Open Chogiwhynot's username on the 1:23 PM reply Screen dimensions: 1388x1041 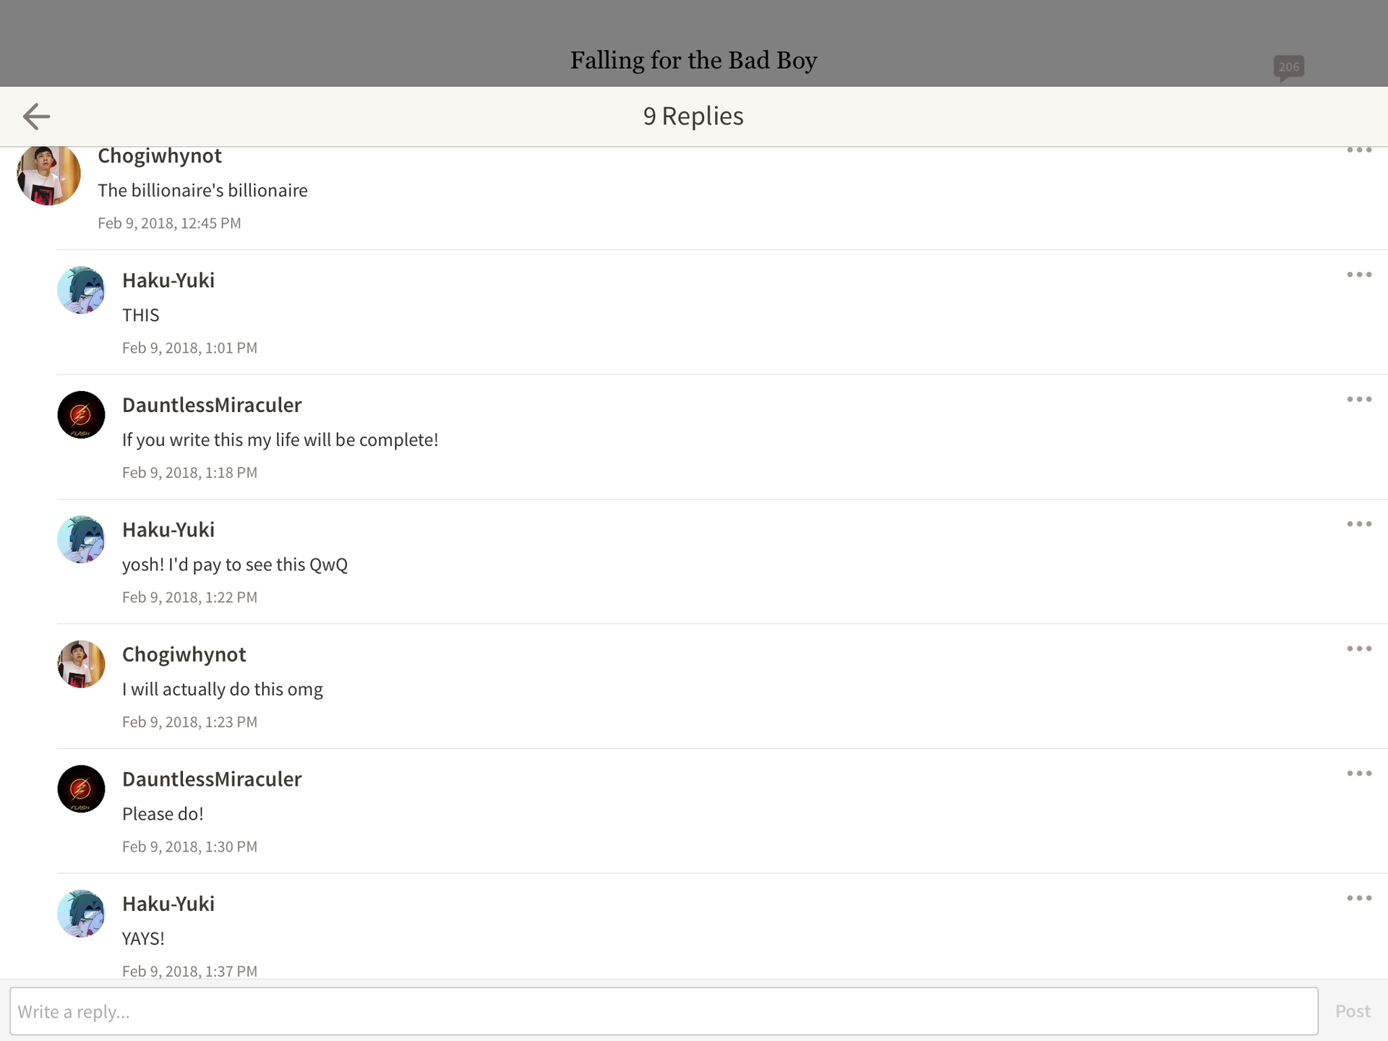(x=184, y=654)
